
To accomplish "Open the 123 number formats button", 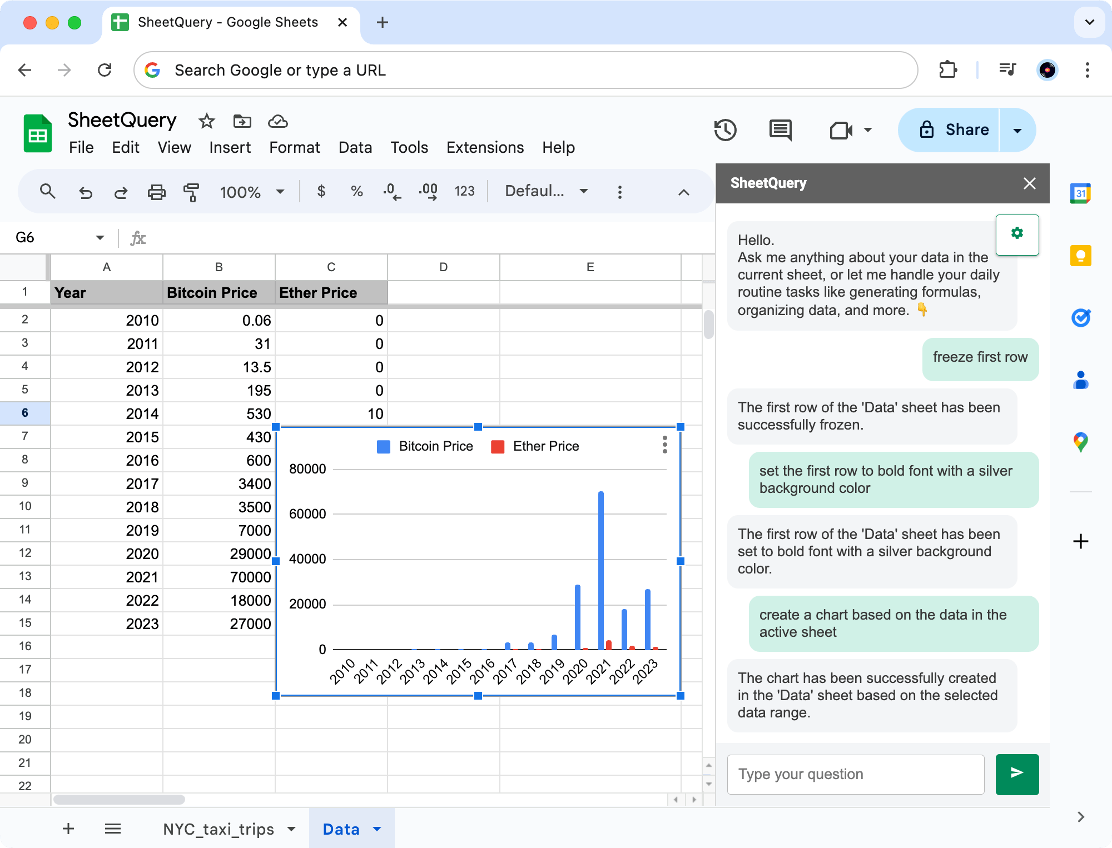I will pyautogui.click(x=464, y=192).
